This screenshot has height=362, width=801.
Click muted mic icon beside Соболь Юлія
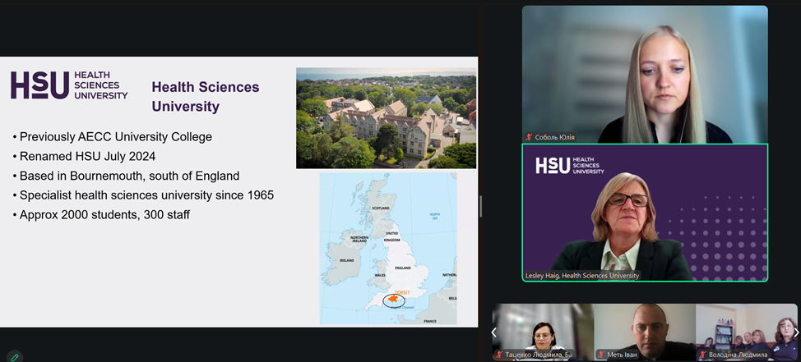(530, 137)
